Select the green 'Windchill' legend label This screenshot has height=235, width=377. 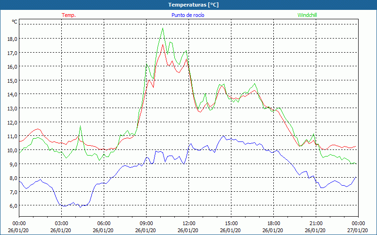point(307,15)
